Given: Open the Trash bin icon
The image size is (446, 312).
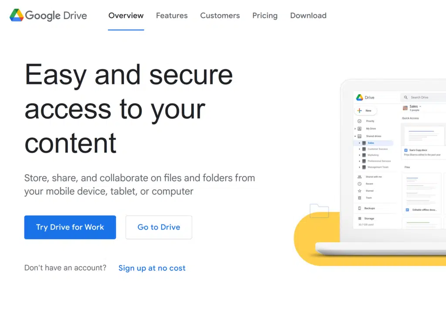Looking at the screenshot, I should coord(359,198).
